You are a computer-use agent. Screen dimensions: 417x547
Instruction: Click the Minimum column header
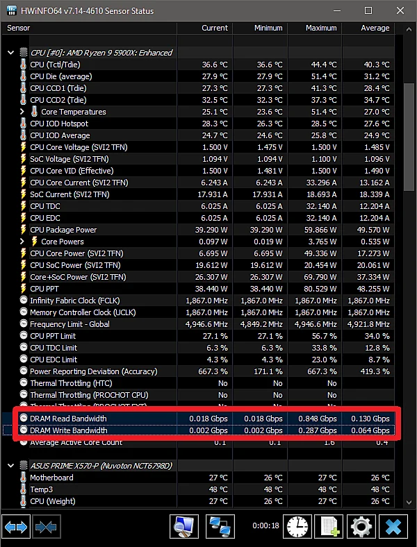(260, 28)
